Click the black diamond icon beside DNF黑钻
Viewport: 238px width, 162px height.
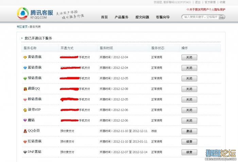pyautogui.click(x=25, y=152)
